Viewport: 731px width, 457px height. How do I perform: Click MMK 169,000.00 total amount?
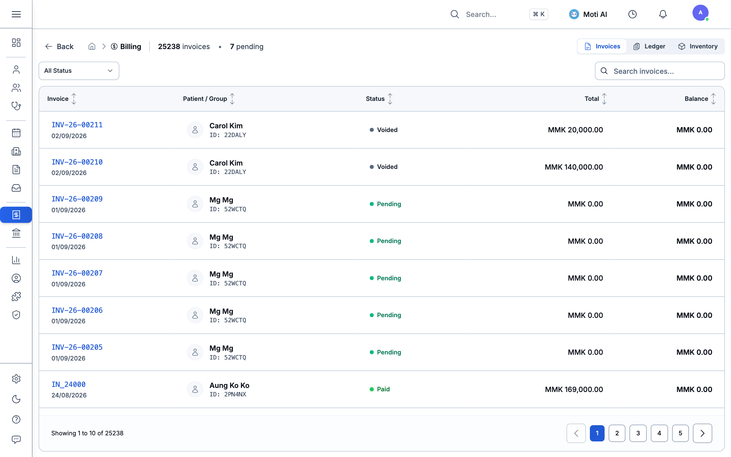[x=574, y=389]
